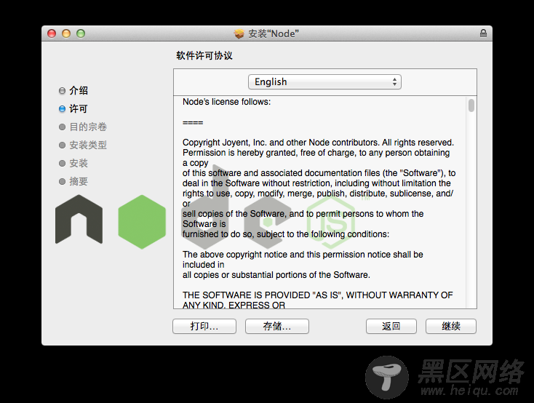Select the 目的宗卷 step in sidebar
Viewport: 534px width, 403px height.
click(83, 127)
